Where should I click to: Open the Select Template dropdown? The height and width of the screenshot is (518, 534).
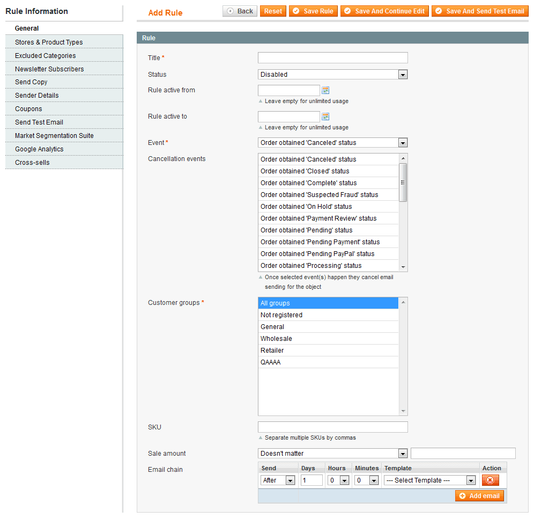coord(429,480)
